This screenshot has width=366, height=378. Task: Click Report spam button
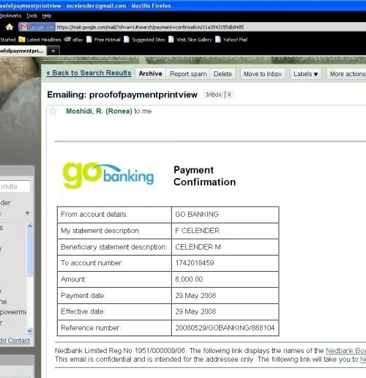[x=188, y=74]
